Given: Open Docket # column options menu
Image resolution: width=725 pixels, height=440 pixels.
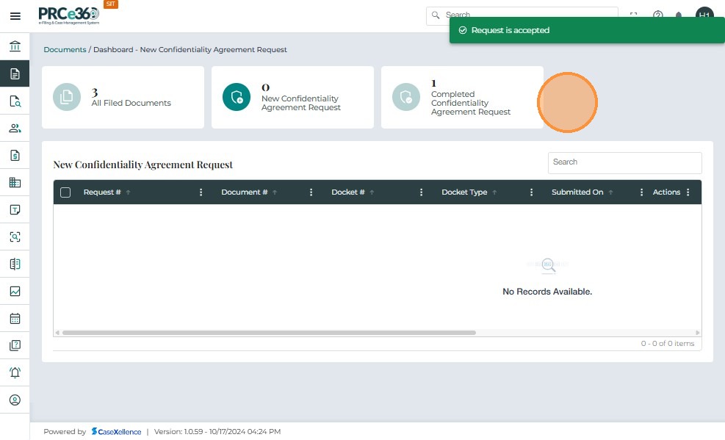Looking at the screenshot, I should [421, 192].
